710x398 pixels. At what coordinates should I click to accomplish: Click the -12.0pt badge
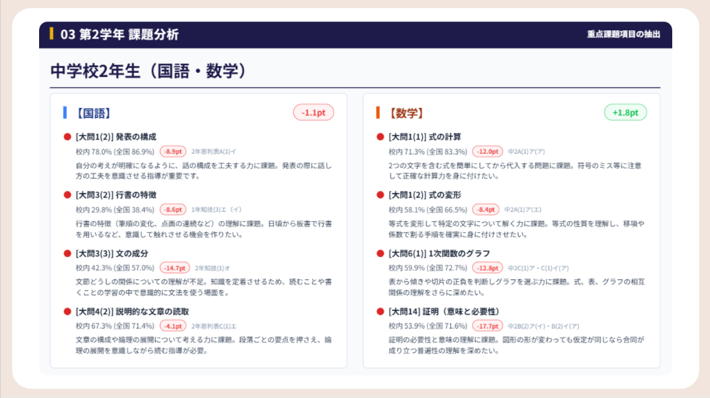[x=487, y=152]
